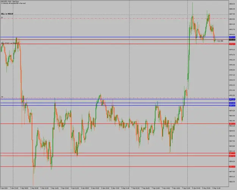This screenshot has width=237, height=190.
Task: Select the SELL order label at top left
Action: coord(7,14)
